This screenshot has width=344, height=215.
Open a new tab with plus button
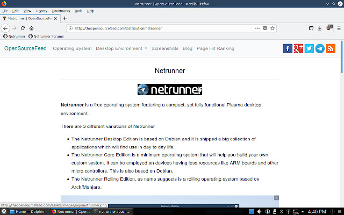(x=64, y=18)
